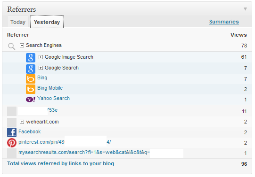Switch to the Today tab
The height and width of the screenshot is (177, 255).
click(18, 22)
